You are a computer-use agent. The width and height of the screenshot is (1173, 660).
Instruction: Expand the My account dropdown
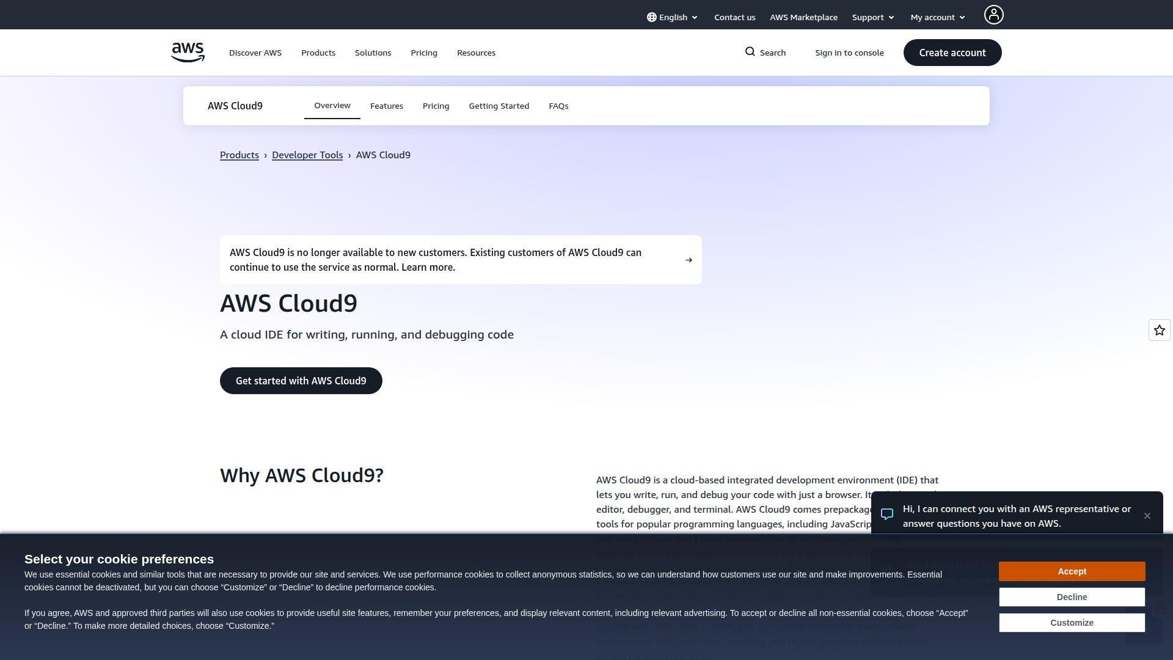[x=937, y=17]
